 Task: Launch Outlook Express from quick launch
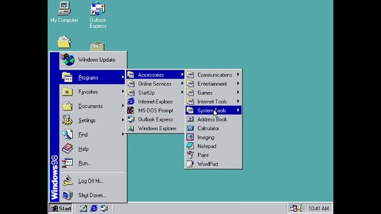click(104, 209)
